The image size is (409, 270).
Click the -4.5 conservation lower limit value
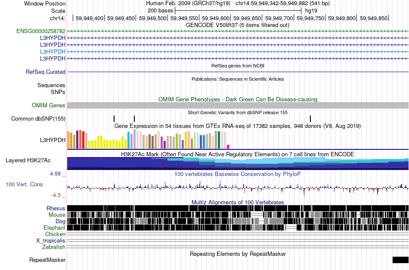pyautogui.click(x=56, y=195)
